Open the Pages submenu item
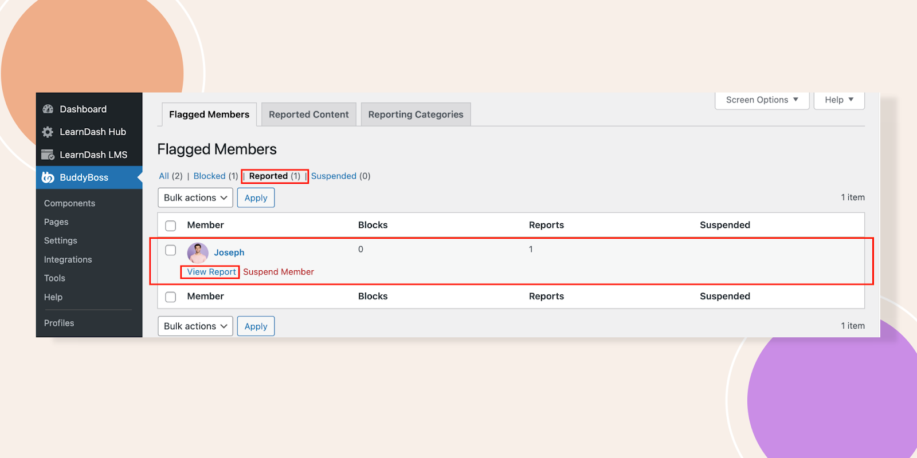The height and width of the screenshot is (458, 917). 56,222
